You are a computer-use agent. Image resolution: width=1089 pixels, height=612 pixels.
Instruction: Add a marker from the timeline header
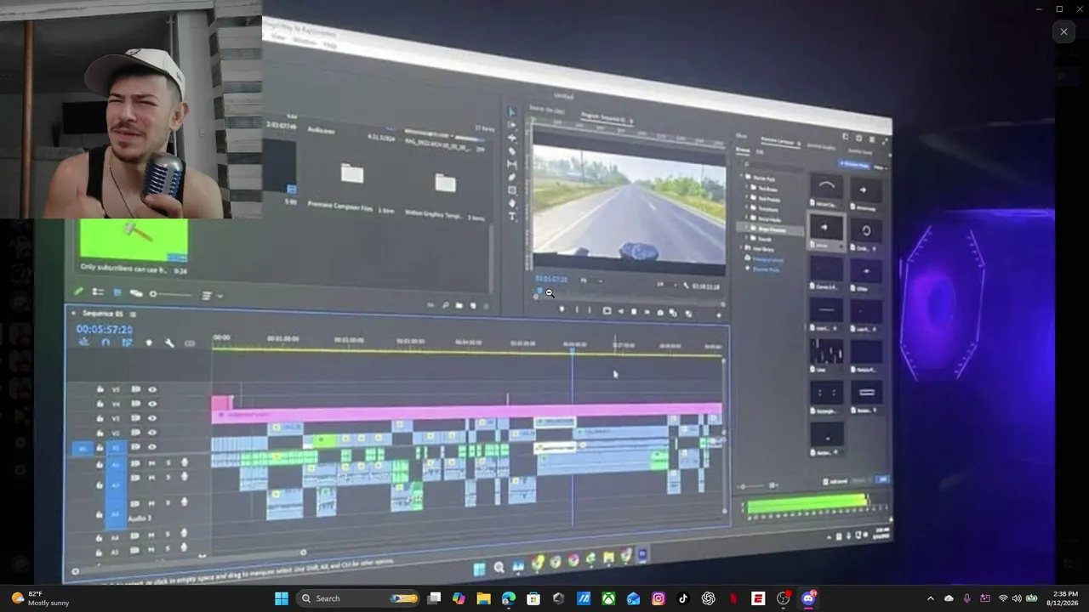coord(149,343)
